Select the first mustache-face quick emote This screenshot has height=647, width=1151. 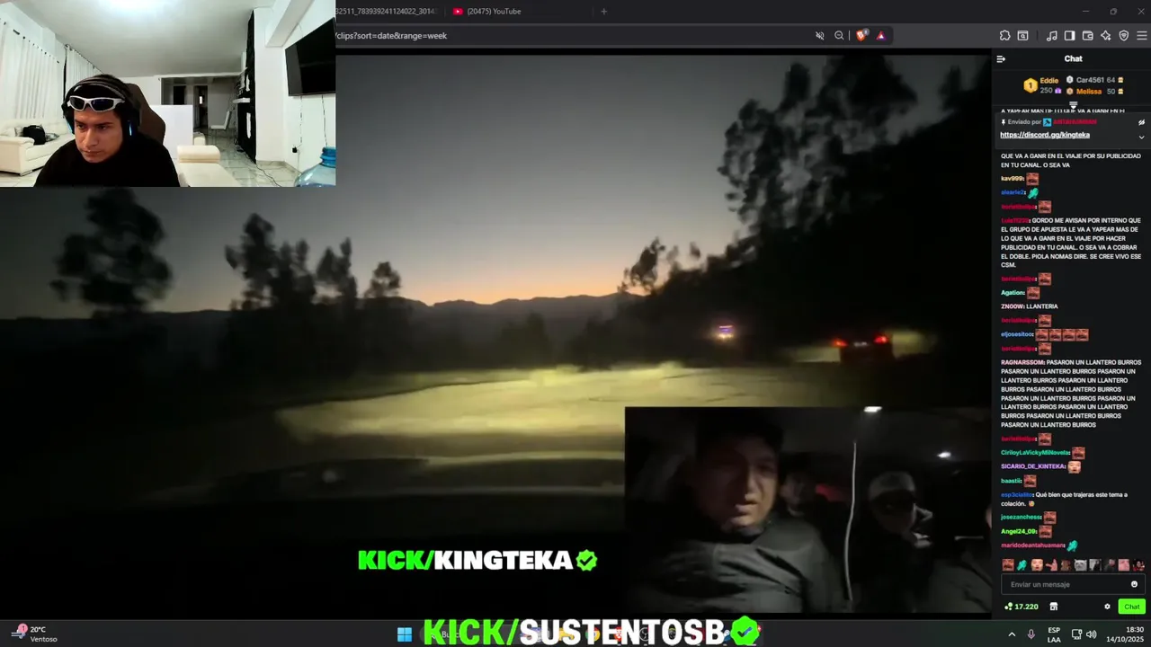(x=1008, y=565)
